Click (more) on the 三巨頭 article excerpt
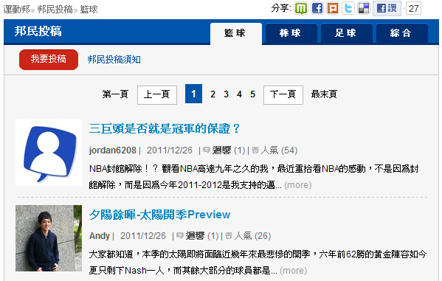 [x=297, y=185]
